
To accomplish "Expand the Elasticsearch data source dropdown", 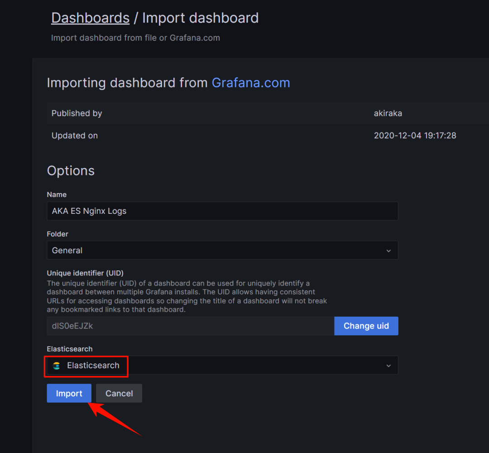I will click(222, 365).
